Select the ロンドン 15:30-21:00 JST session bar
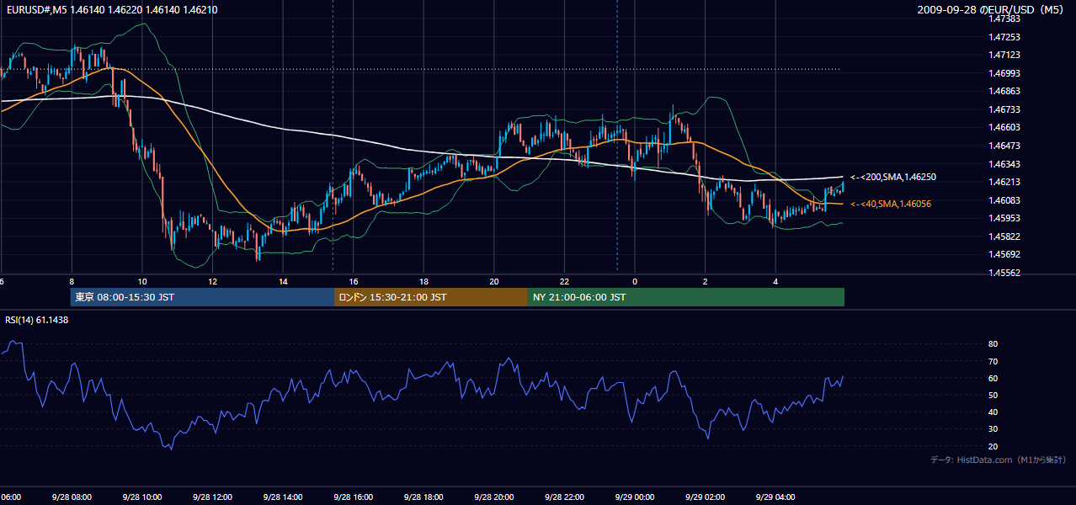This screenshot has width=1076, height=505. point(431,297)
